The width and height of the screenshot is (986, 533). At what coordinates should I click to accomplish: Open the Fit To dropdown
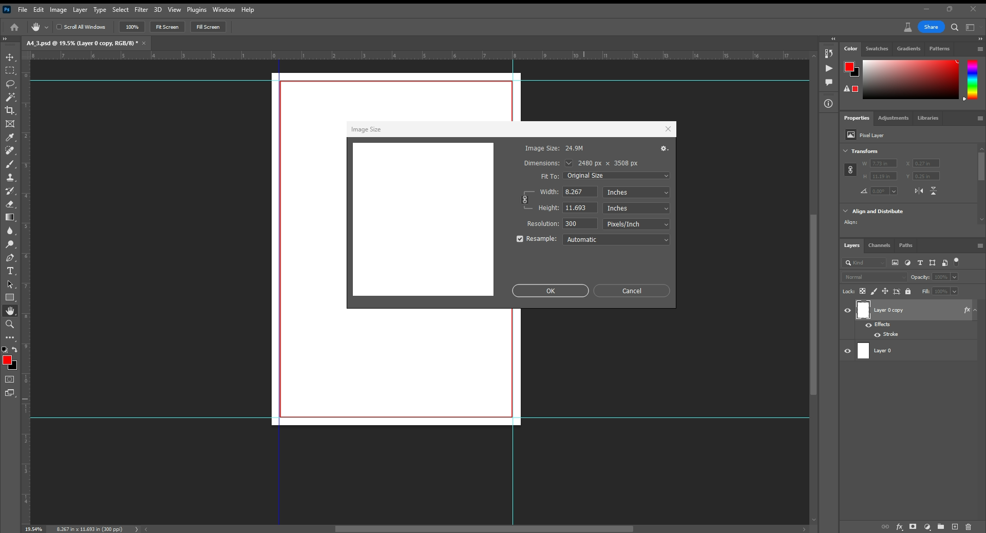tap(616, 176)
